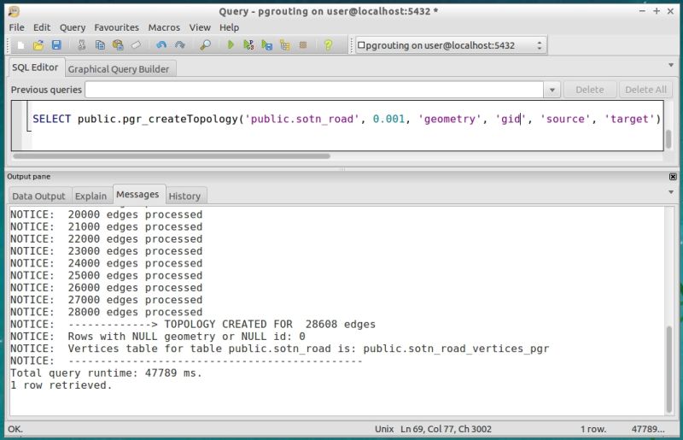Viewport: 683px width, 440px height.
Task: Click '1 row retrieved.' message line
Action: (x=61, y=385)
